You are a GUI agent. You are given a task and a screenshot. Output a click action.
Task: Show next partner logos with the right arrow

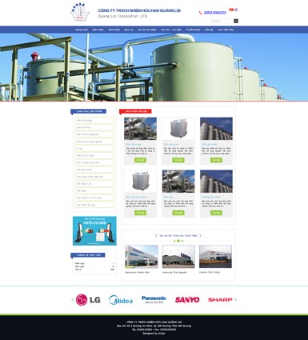click(x=235, y=300)
